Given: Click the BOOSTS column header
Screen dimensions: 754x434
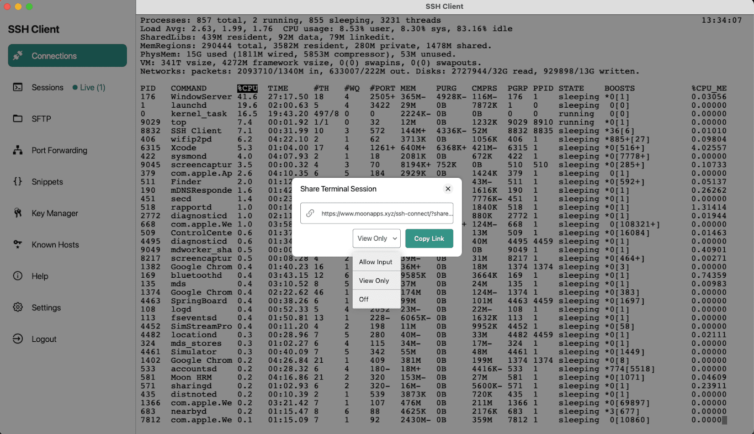Looking at the screenshot, I should pos(619,88).
